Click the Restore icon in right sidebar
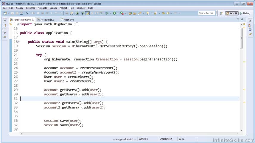The image size is (255, 143). [x=250, y=21]
